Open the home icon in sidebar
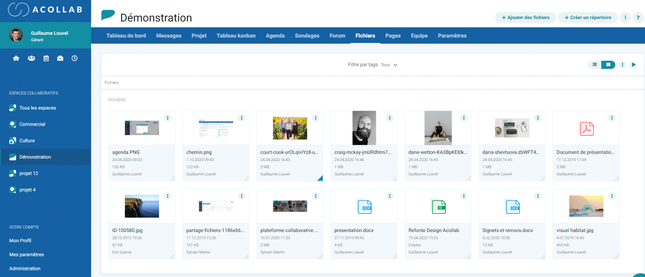The width and height of the screenshot is (645, 277). 16,58
